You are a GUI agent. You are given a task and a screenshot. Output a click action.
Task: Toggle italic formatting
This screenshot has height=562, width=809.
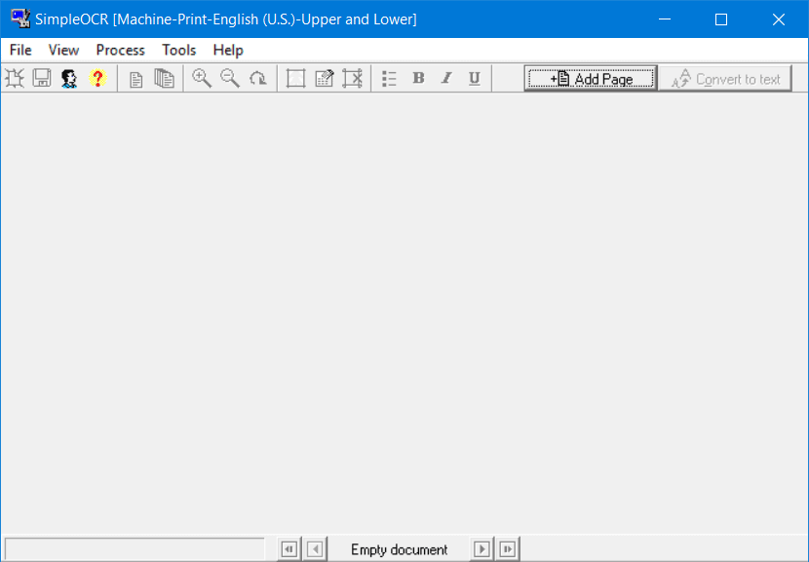[446, 78]
